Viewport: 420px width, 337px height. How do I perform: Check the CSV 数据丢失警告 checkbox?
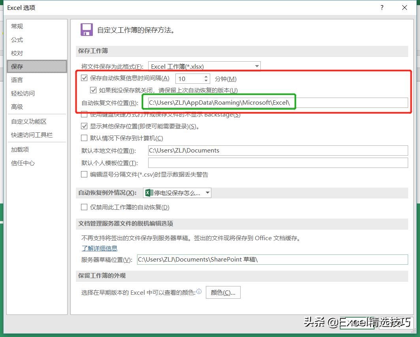pyautogui.click(x=84, y=174)
